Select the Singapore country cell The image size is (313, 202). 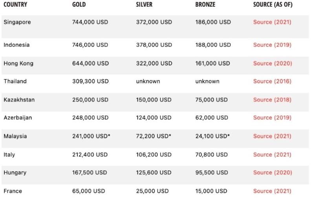[17, 22]
